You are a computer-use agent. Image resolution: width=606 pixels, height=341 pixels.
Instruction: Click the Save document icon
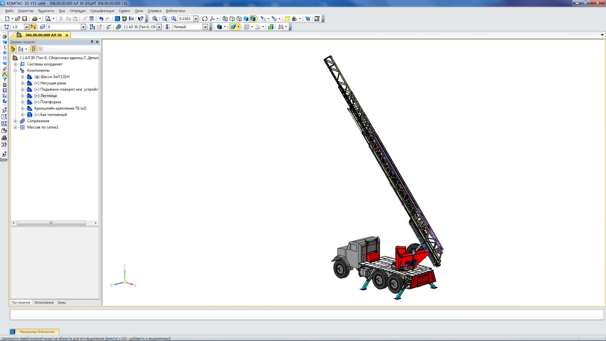coord(25,19)
